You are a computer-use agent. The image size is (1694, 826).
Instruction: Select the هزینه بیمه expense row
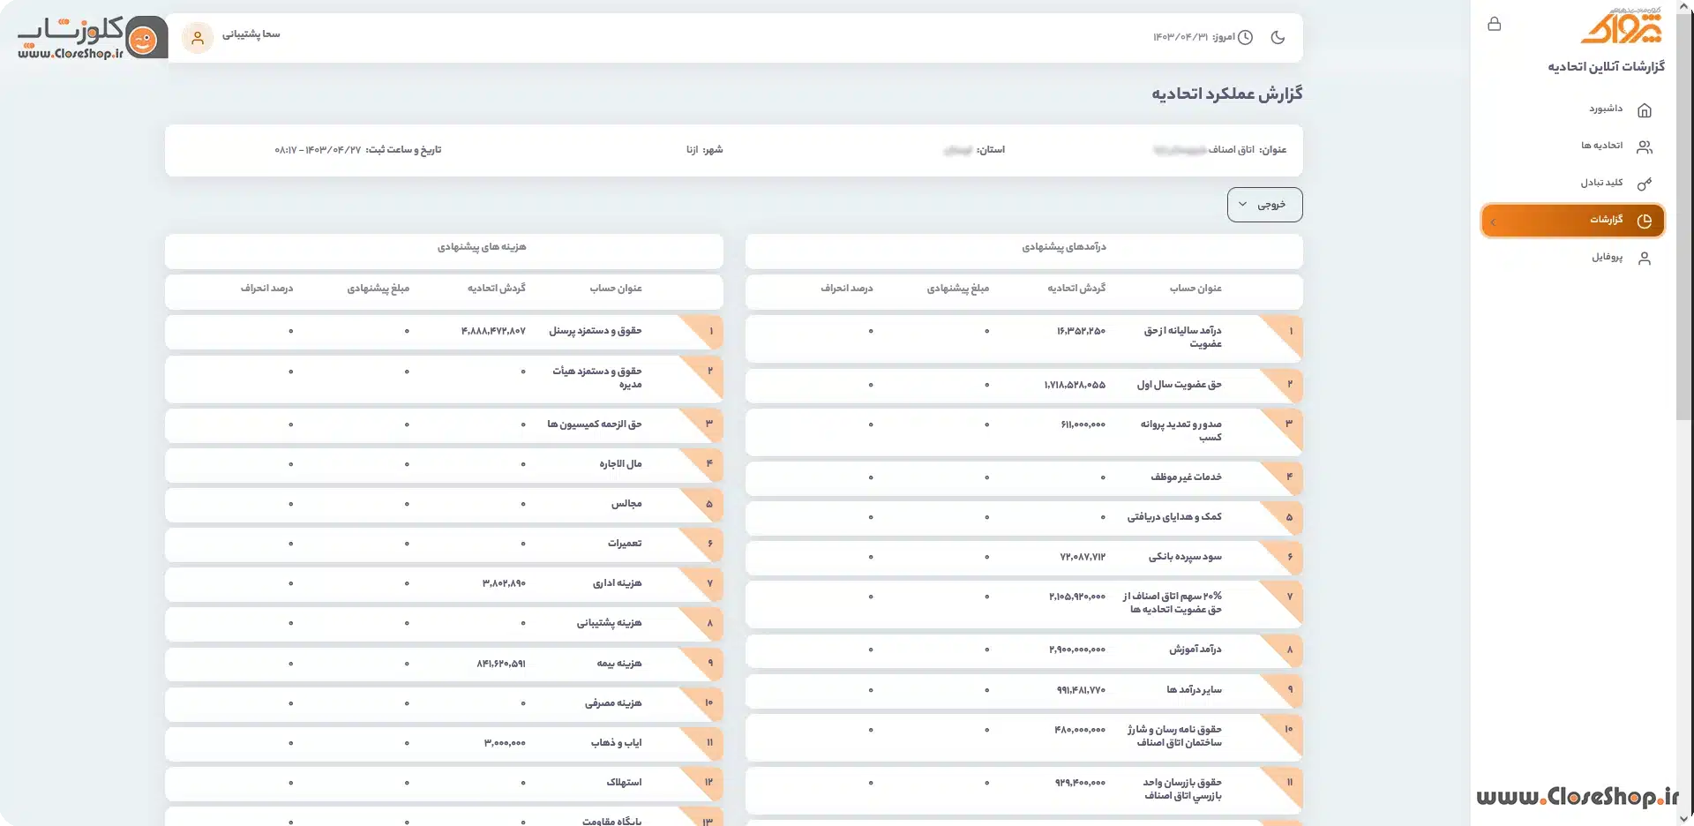point(444,664)
